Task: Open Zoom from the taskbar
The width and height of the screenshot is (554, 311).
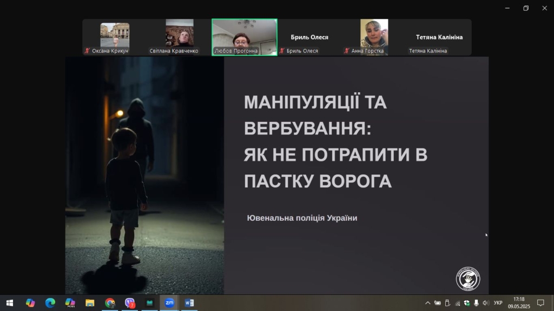Action: pyautogui.click(x=169, y=303)
